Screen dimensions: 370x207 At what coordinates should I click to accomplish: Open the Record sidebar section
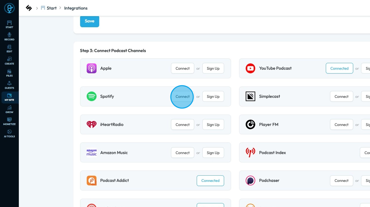click(x=9, y=37)
